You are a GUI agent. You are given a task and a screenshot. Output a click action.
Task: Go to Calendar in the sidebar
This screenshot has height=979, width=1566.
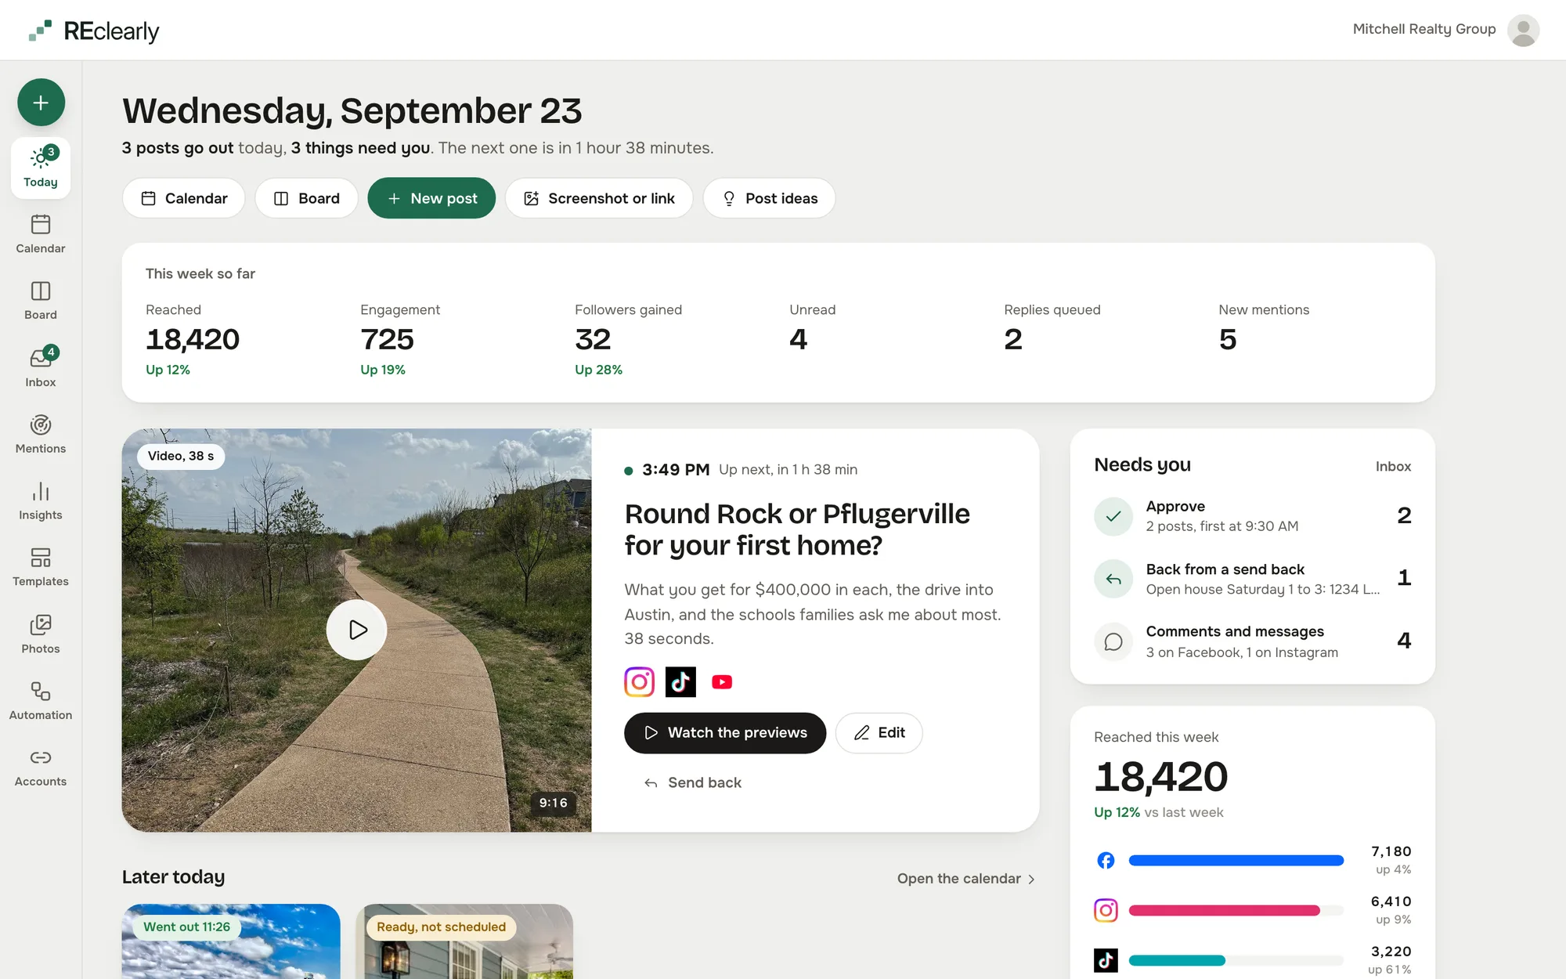41,234
